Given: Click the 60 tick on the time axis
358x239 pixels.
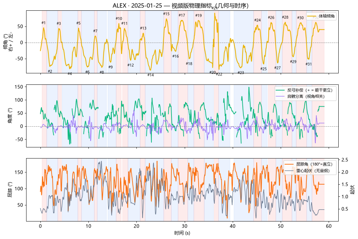Looking at the screenshot, I should click(x=329, y=226).
